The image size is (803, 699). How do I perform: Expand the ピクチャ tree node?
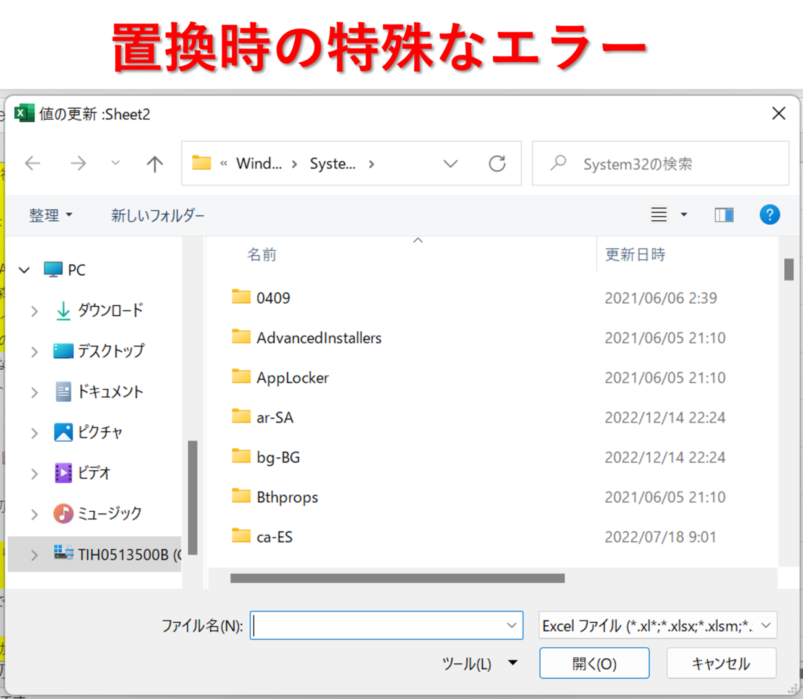[34, 433]
